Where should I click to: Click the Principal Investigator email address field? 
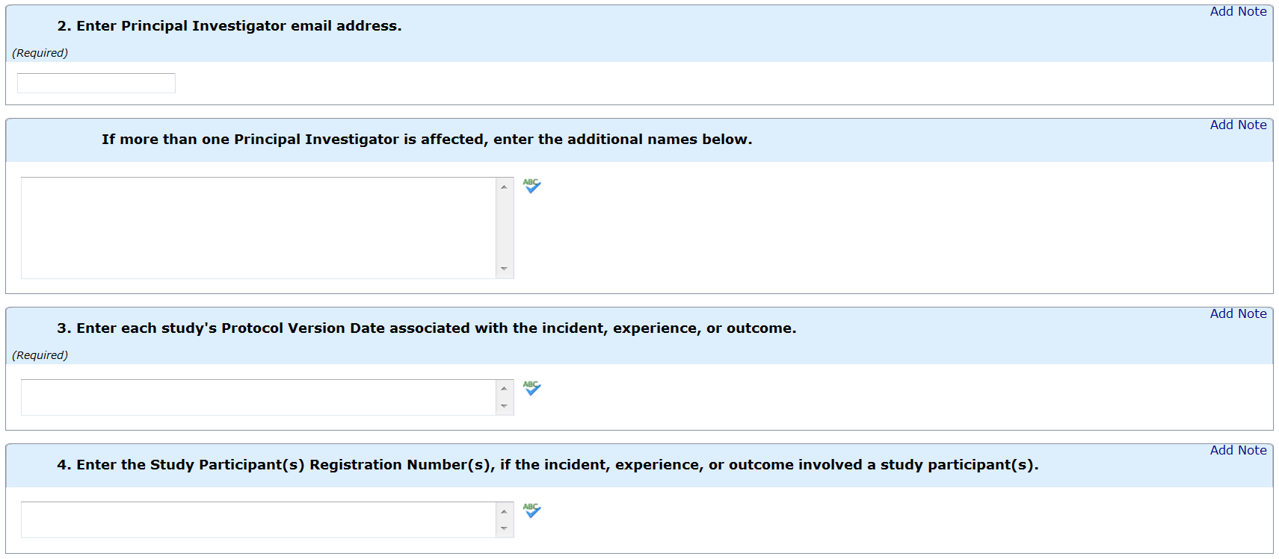click(x=96, y=84)
